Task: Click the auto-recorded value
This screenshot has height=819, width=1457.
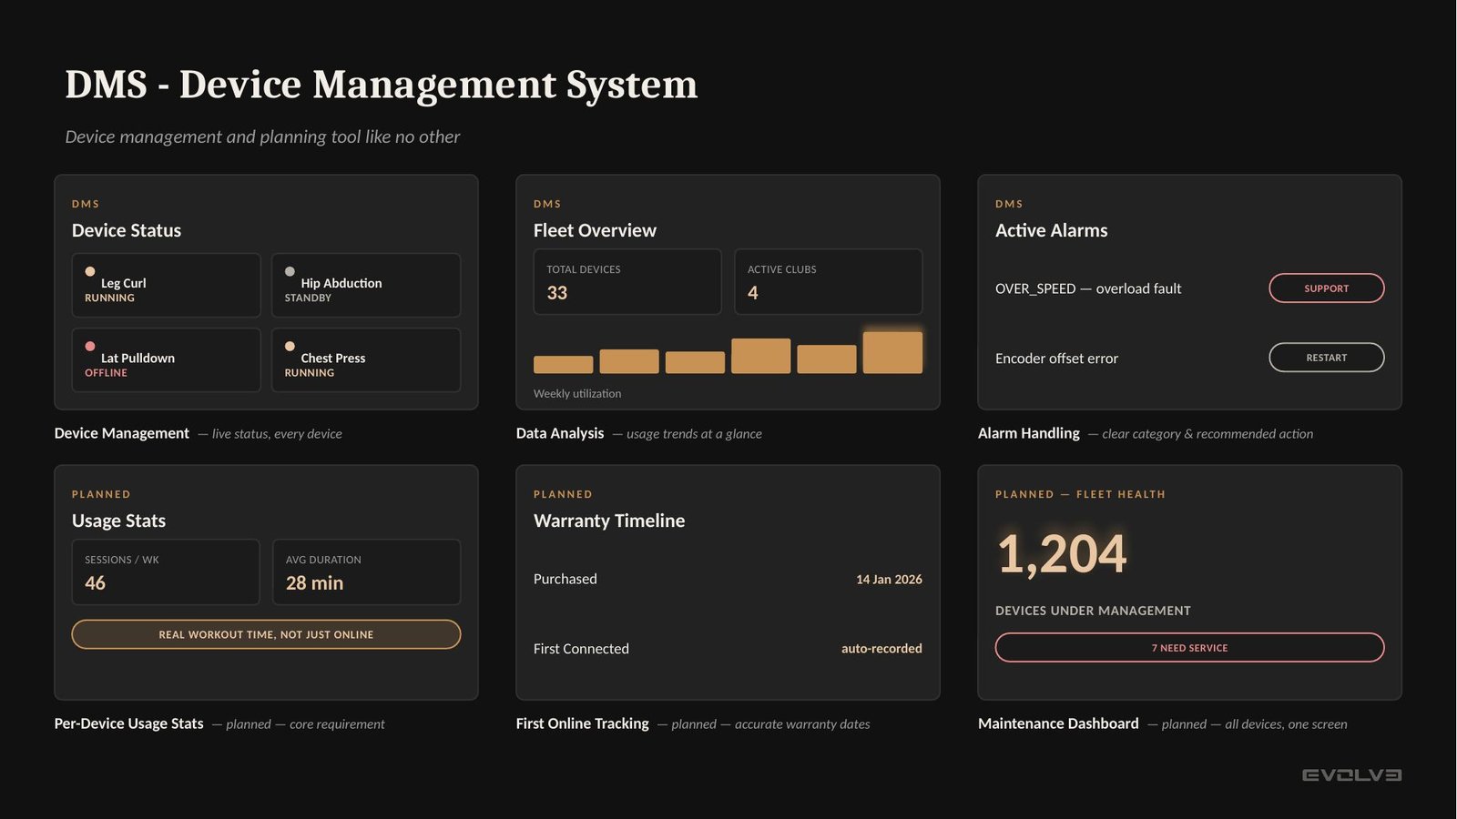Action: pyautogui.click(x=881, y=649)
